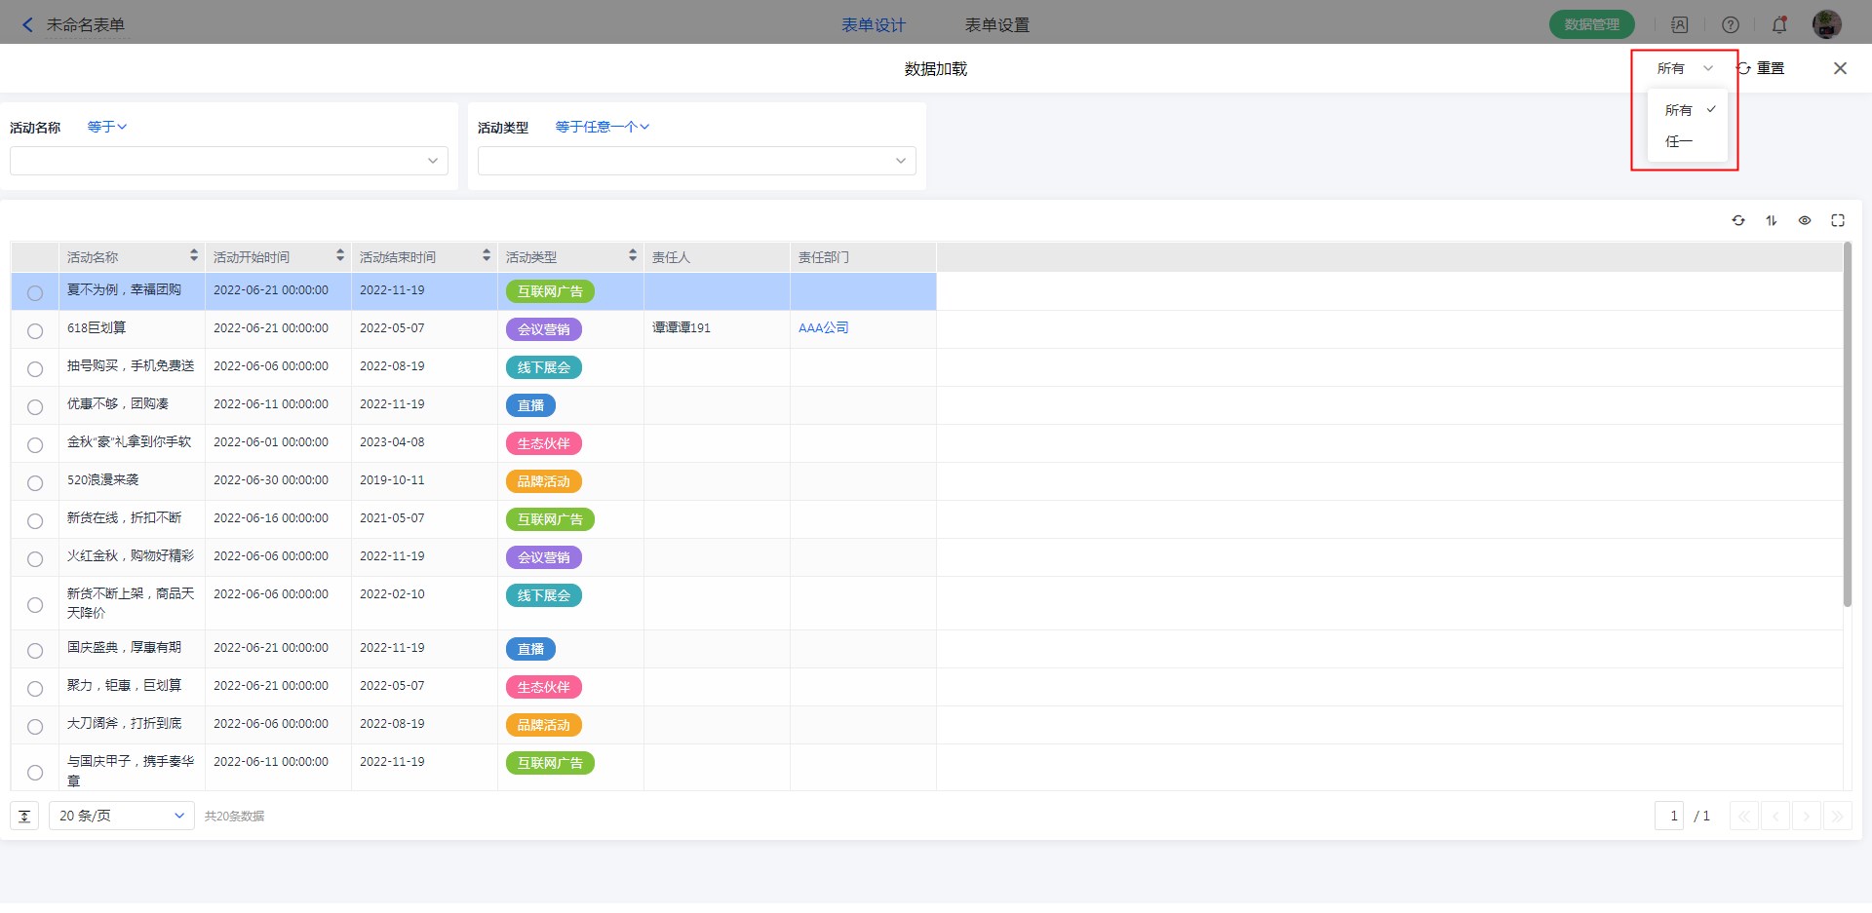This screenshot has width=1872, height=913.
Task: Select the radio for 国庆盛典，厚惠有期 row
Action: tap(35, 651)
